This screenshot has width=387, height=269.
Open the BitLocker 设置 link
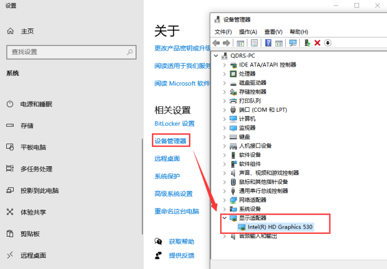(174, 123)
